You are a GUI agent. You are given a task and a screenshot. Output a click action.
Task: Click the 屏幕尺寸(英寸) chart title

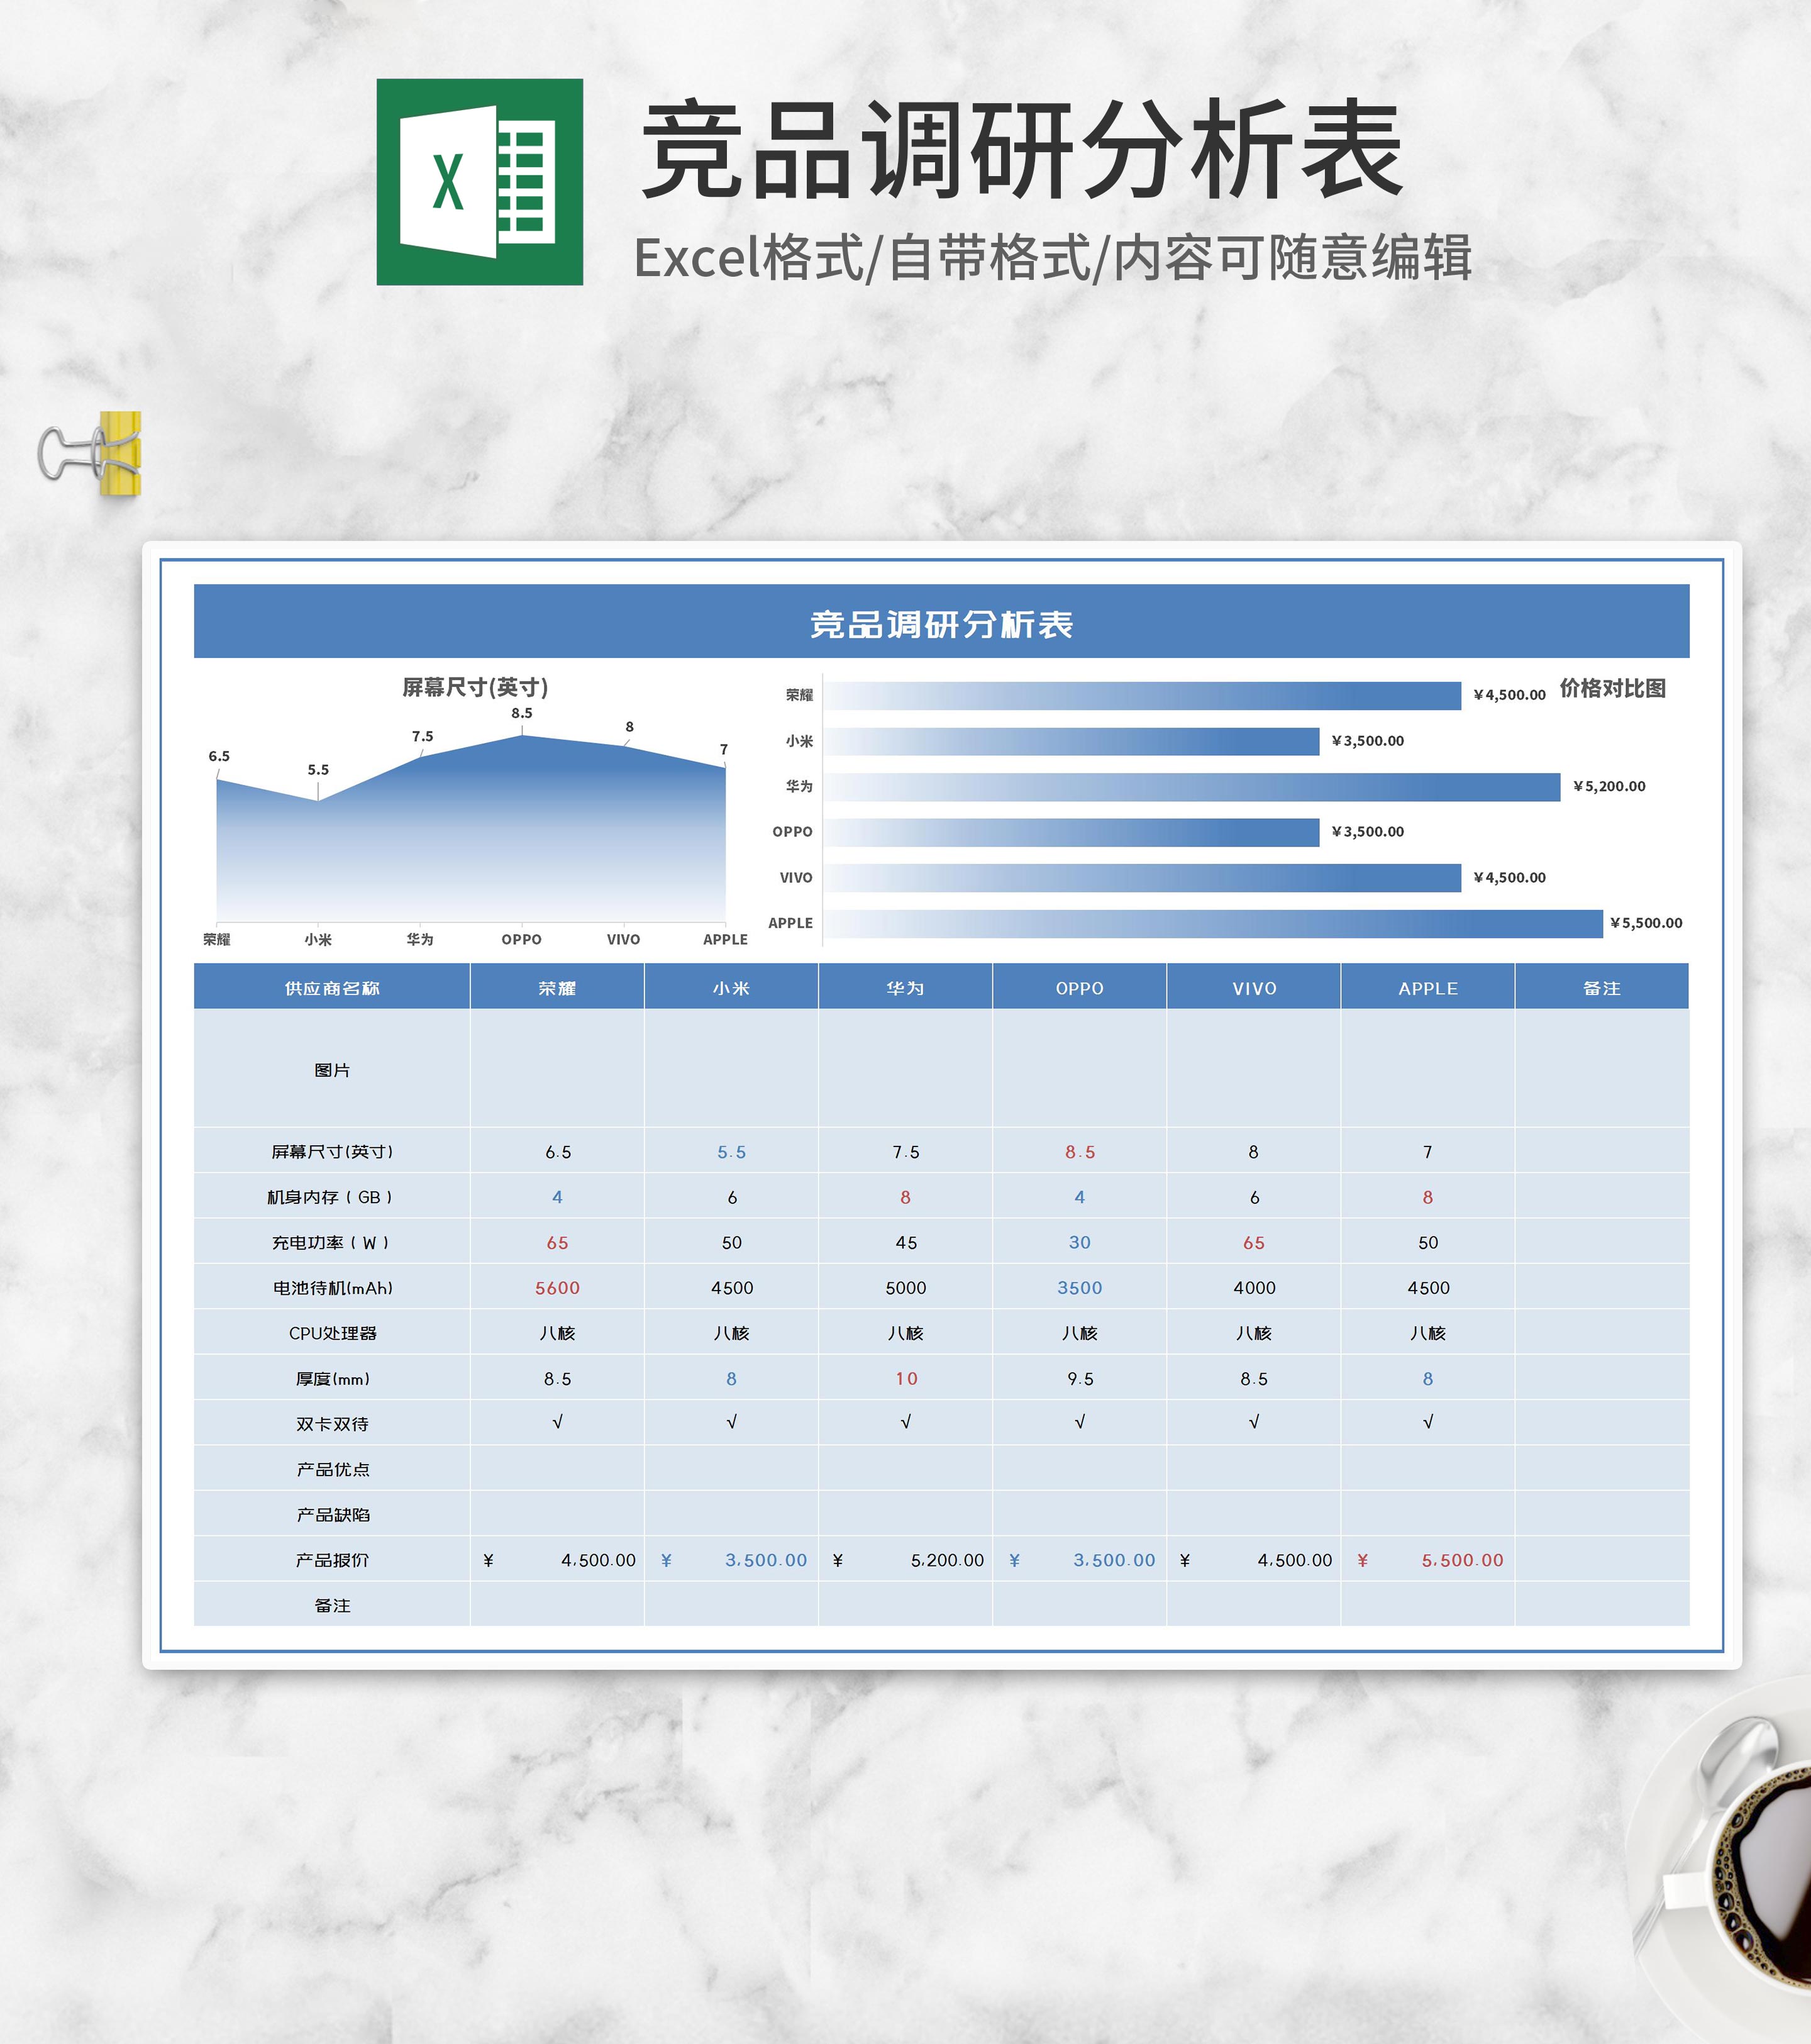tap(475, 687)
